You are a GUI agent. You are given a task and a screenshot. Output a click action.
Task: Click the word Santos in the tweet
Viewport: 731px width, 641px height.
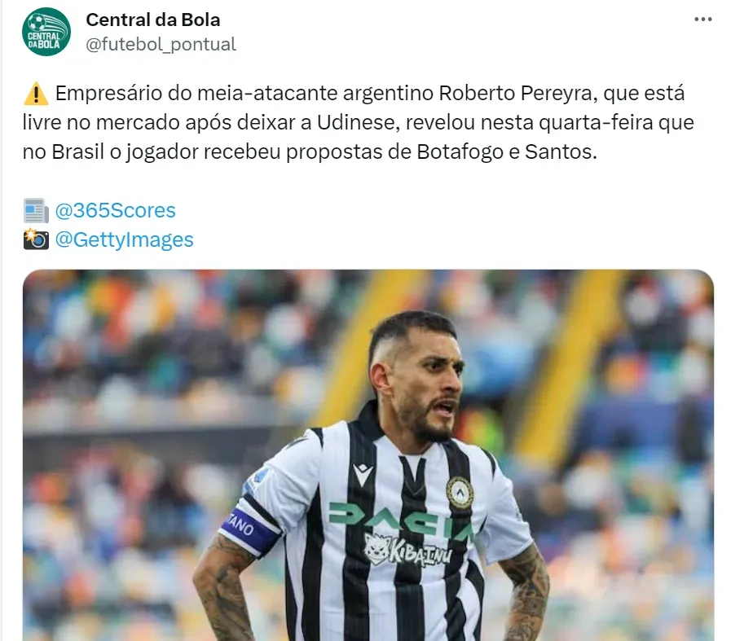[561, 151]
